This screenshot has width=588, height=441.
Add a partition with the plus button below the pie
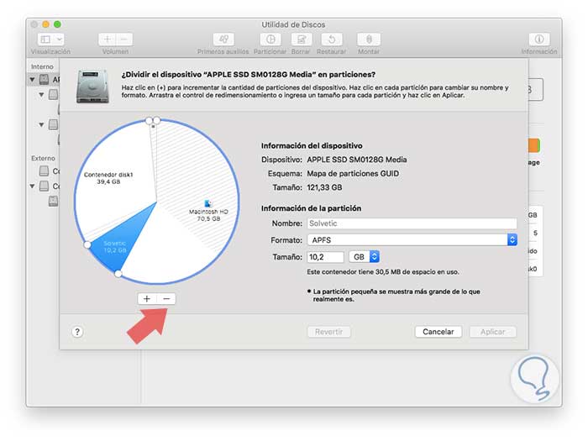(147, 299)
